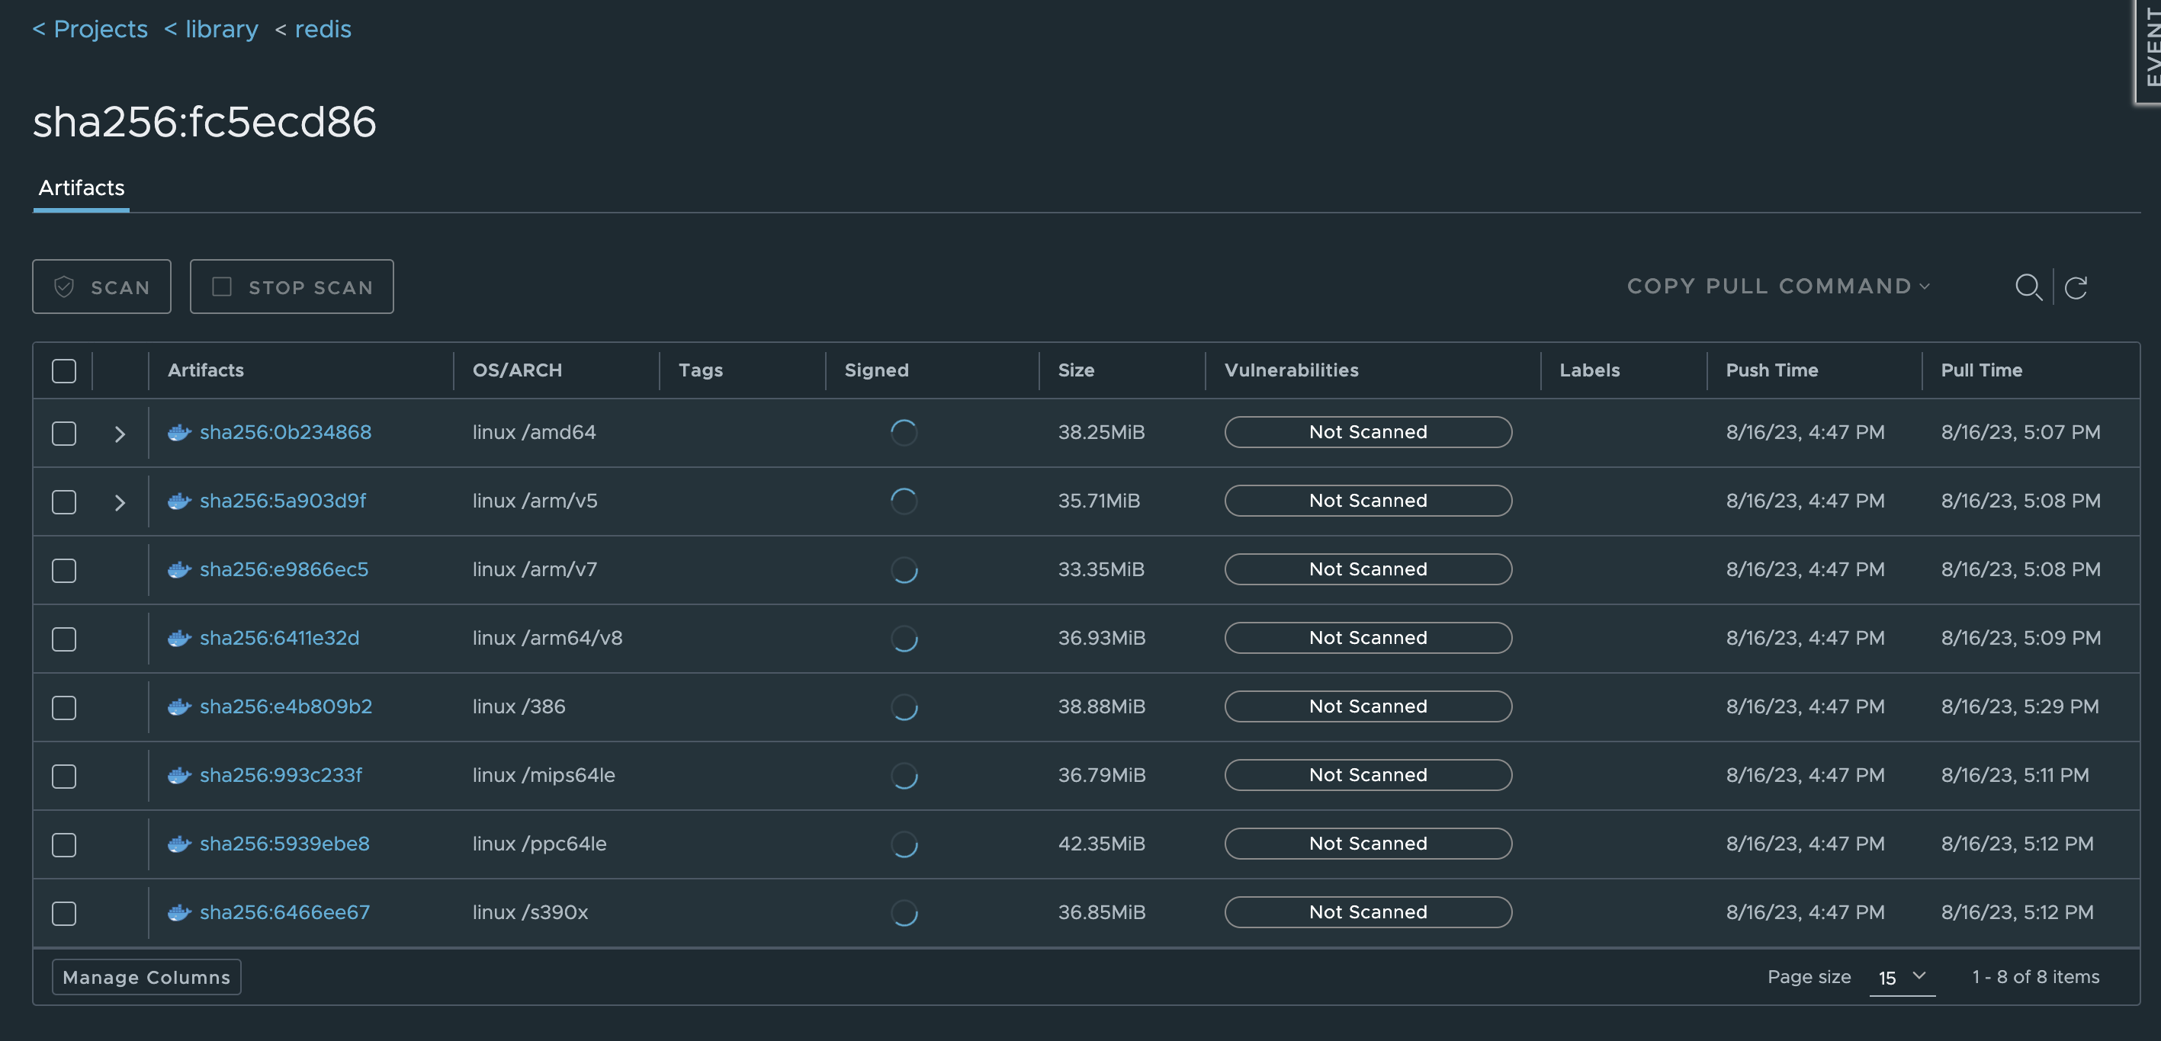
Task: Check the checkbox for the linux/s390x artifact
Action: pos(63,913)
